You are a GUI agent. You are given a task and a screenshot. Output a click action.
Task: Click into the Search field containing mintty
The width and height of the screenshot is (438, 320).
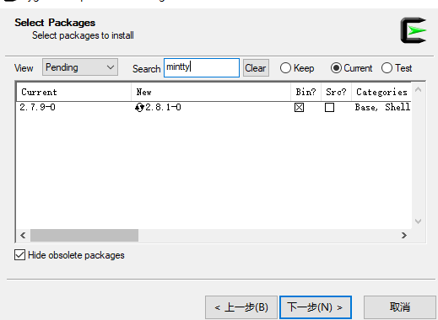click(202, 67)
